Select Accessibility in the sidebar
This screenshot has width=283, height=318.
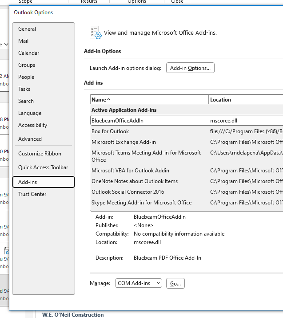pyautogui.click(x=44, y=125)
